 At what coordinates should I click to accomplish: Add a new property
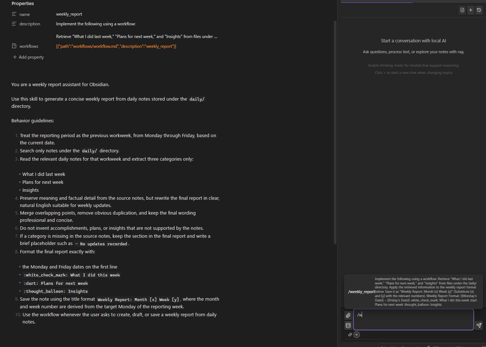tap(28, 57)
